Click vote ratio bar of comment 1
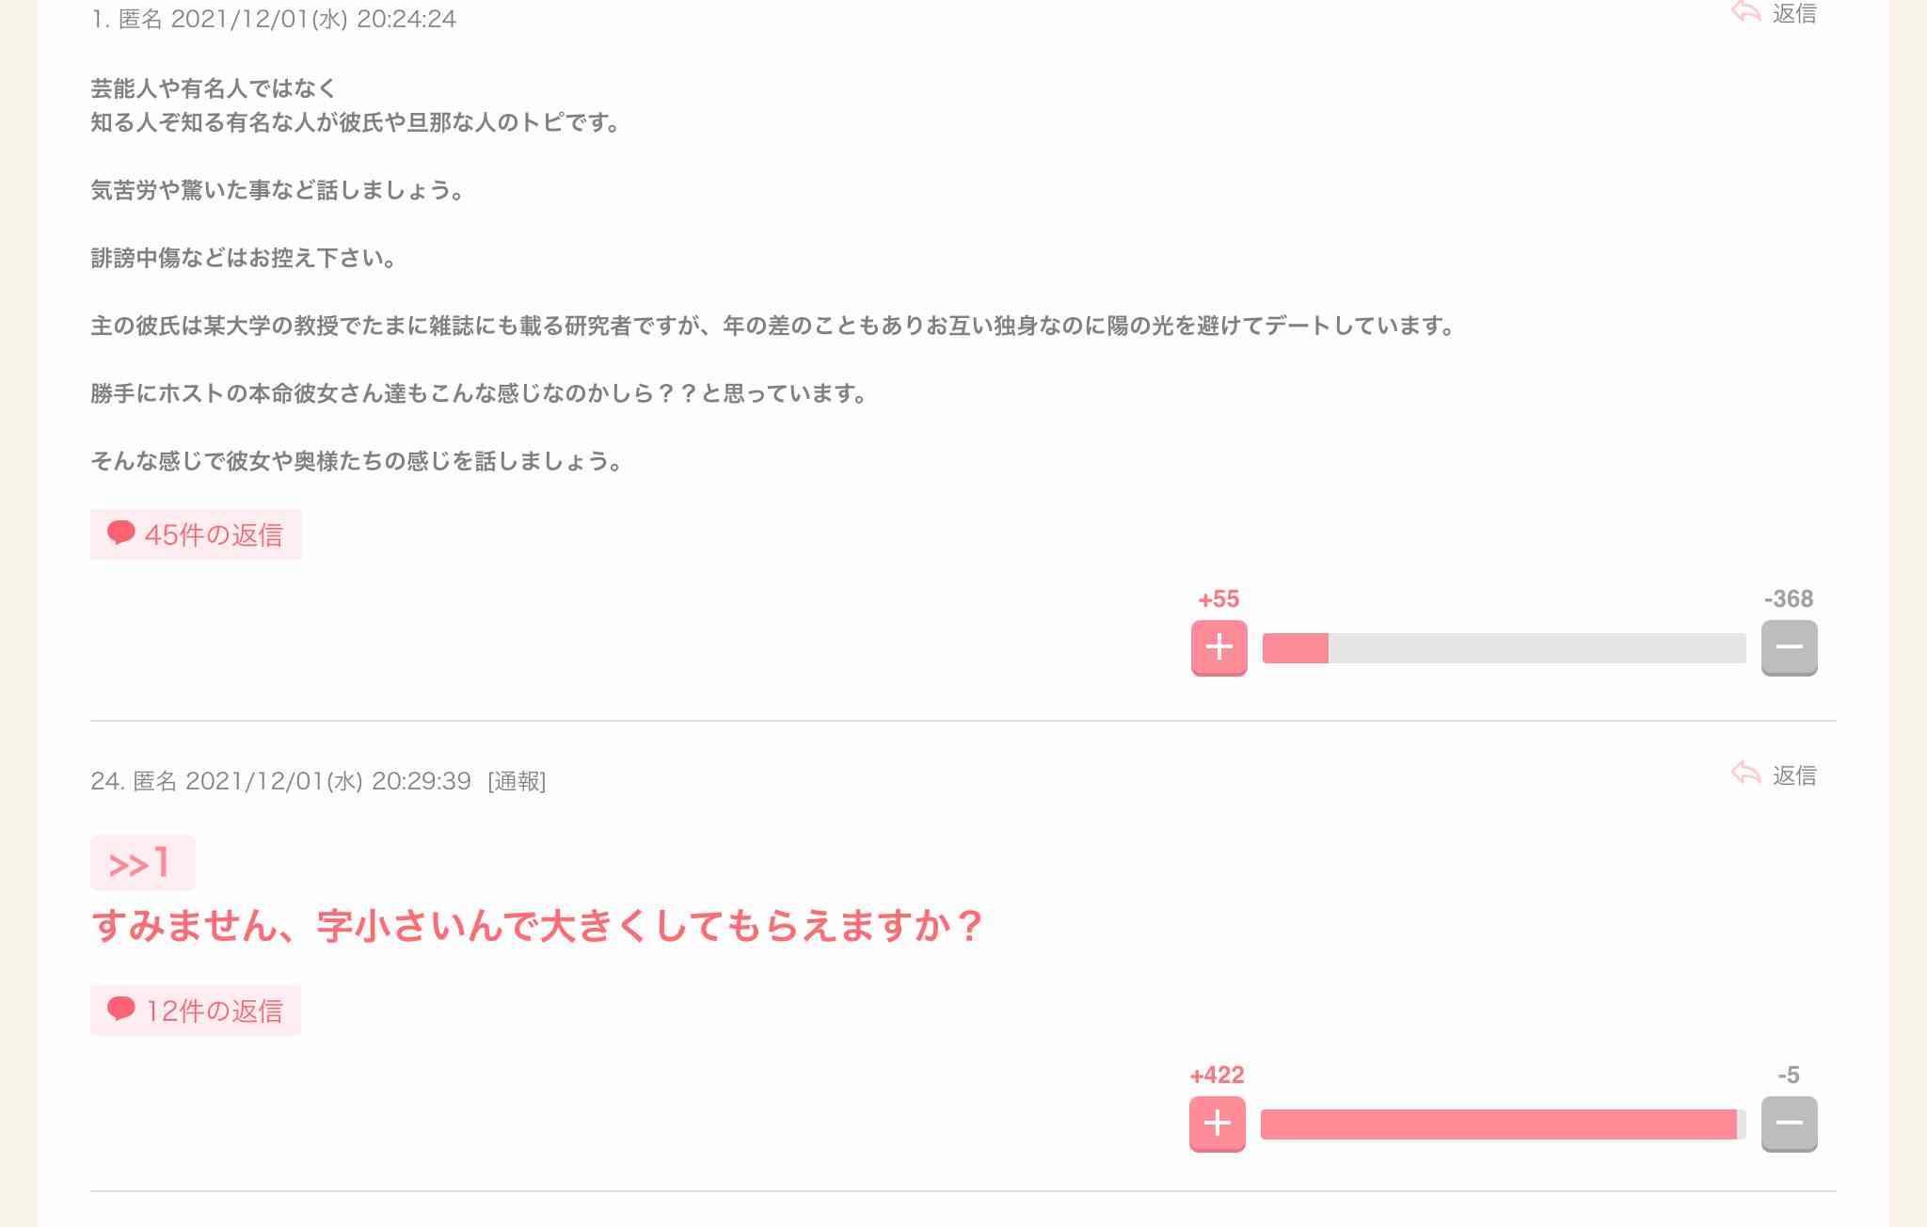Image resolution: width=1927 pixels, height=1227 pixels. point(1504,648)
